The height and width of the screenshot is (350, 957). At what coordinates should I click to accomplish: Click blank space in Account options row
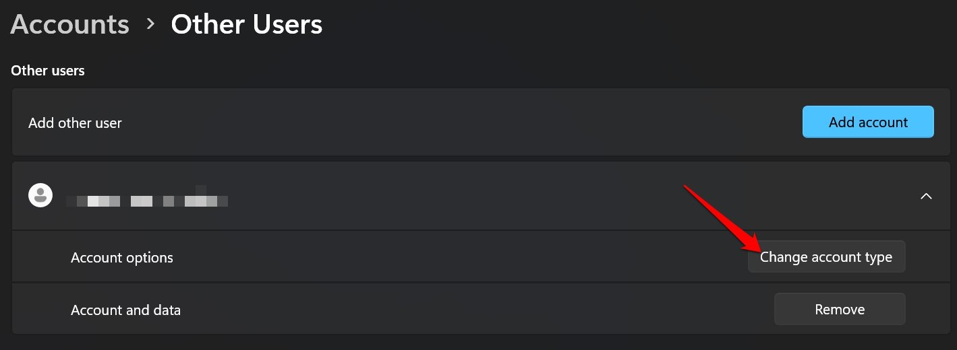point(438,258)
